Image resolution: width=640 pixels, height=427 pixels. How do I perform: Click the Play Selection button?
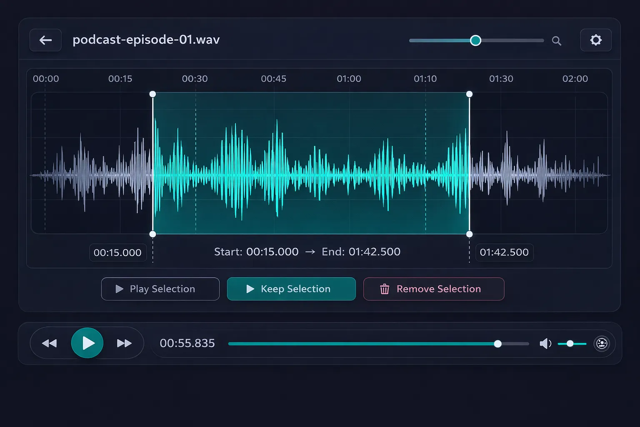click(160, 289)
